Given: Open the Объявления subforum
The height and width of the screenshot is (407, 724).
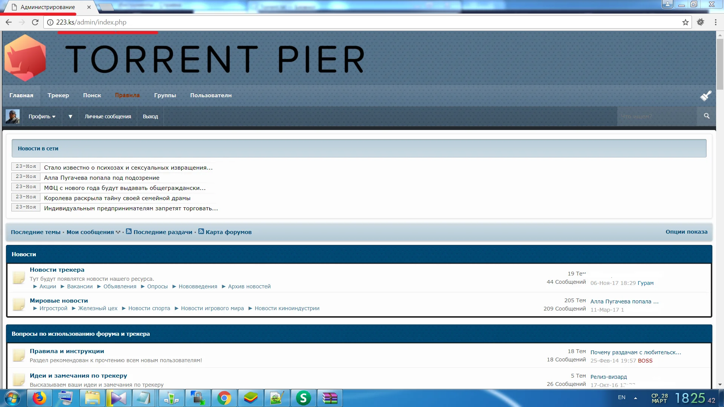Looking at the screenshot, I should 120,286.
